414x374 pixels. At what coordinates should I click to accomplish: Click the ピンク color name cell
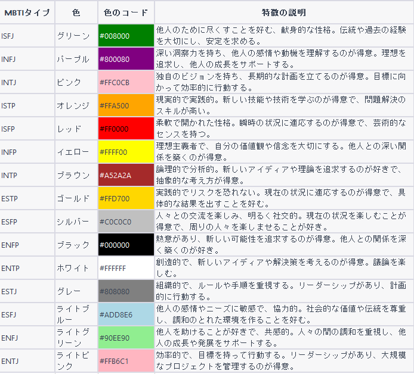(76, 82)
